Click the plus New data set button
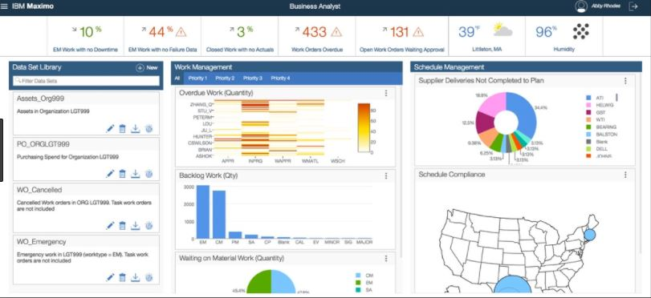The height and width of the screenshot is (298, 651). click(147, 68)
